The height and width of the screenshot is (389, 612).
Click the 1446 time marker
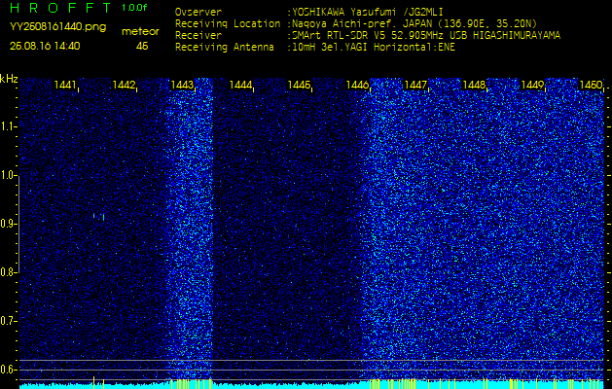click(357, 85)
